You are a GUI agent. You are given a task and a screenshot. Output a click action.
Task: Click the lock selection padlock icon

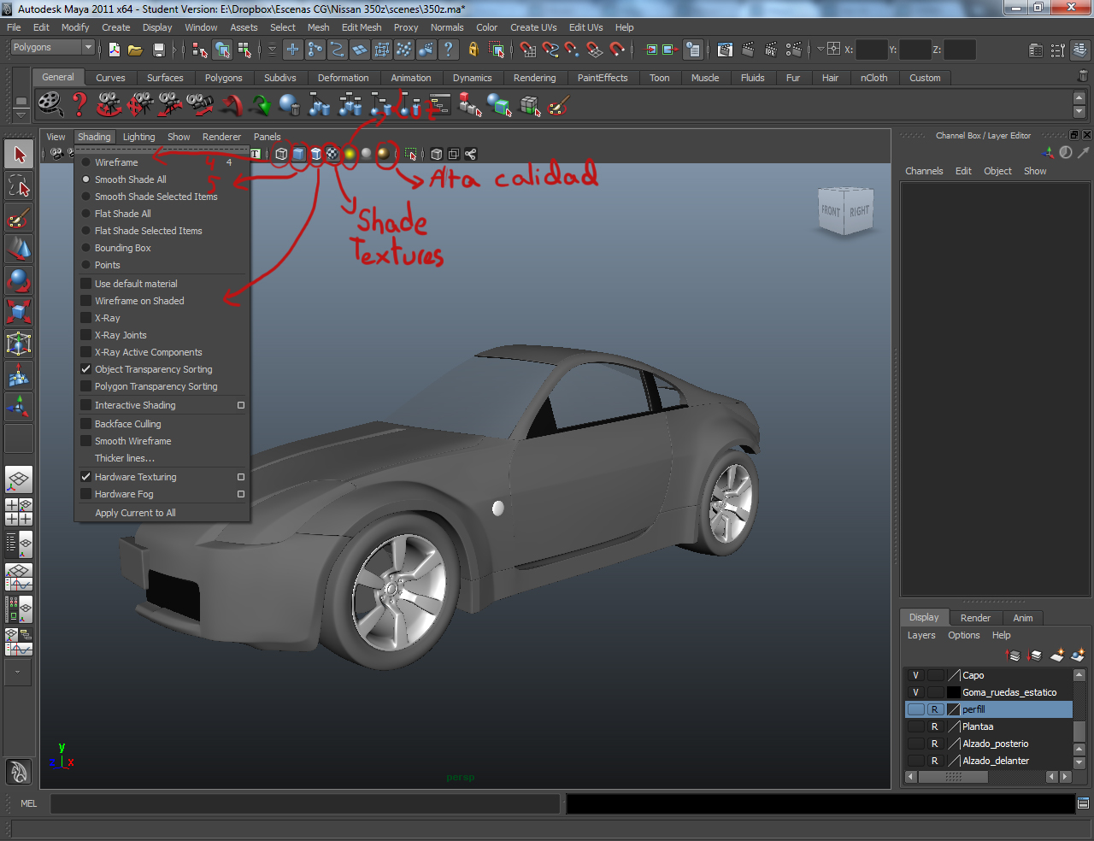473,50
